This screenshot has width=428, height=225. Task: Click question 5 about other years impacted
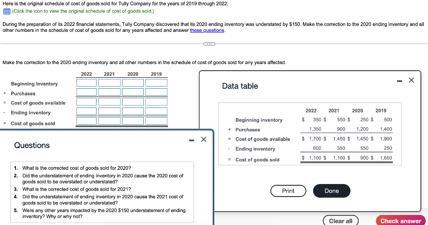[x=104, y=213]
